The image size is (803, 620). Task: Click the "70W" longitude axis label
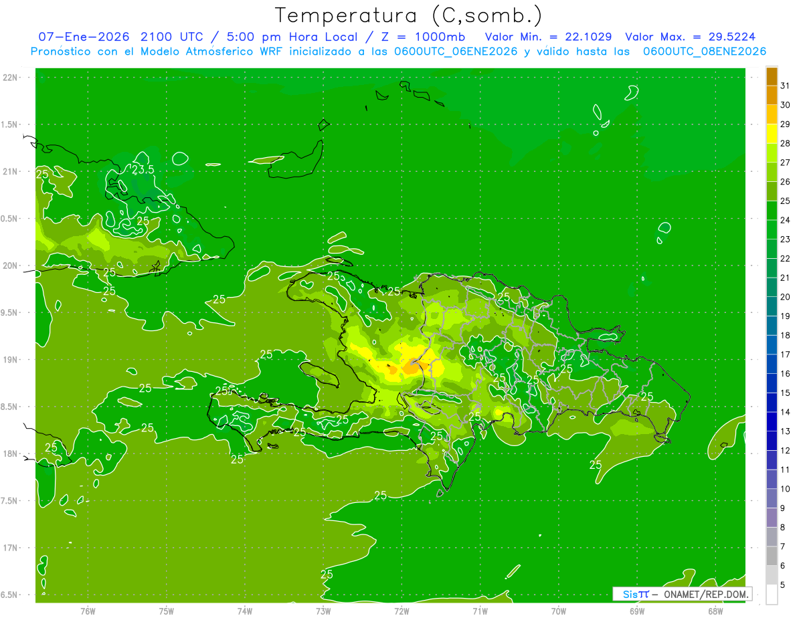(559, 611)
